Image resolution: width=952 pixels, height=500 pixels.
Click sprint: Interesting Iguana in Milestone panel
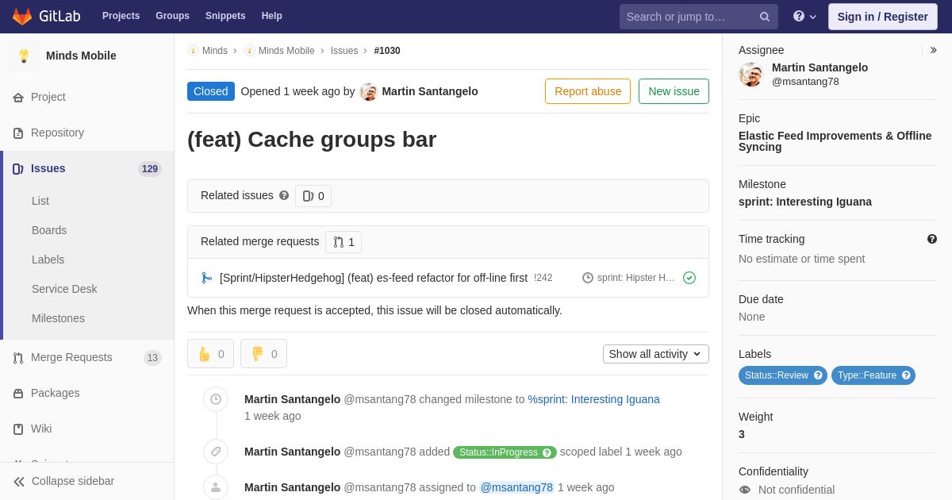click(x=805, y=202)
